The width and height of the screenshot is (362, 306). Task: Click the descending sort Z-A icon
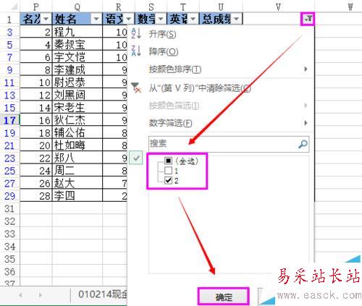tap(136, 51)
